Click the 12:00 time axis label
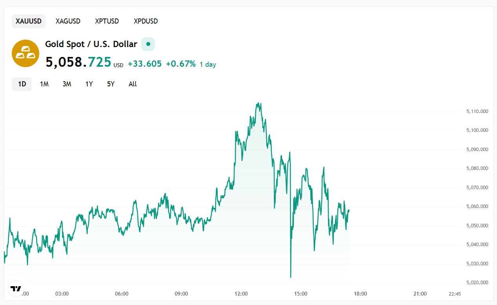This screenshot has height=305, width=497. click(x=241, y=294)
